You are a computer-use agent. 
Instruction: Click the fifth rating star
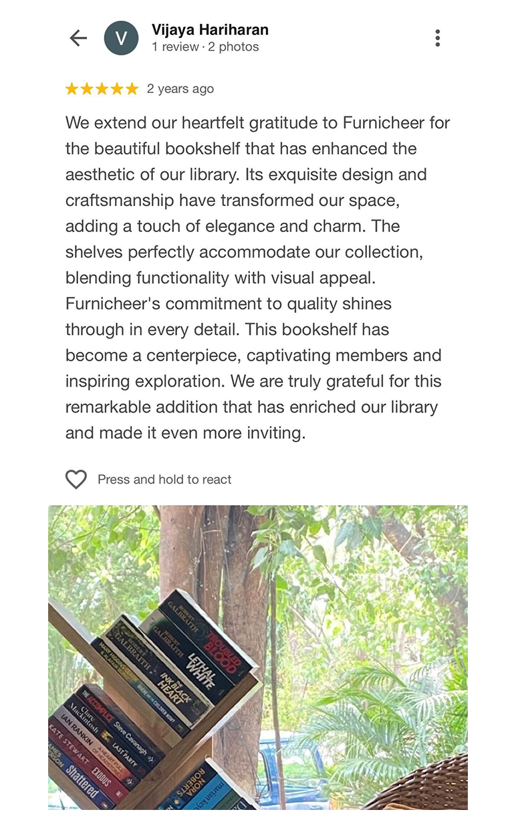pyautogui.click(x=132, y=89)
